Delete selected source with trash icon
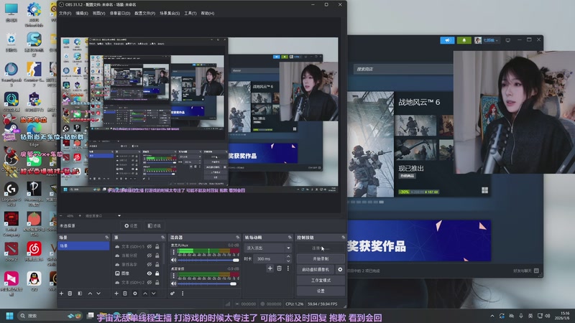This screenshot has height=323, width=575. click(x=125, y=294)
